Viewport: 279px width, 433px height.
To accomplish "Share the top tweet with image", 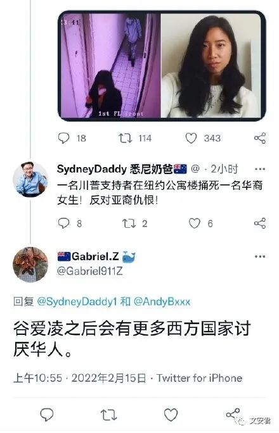I will pyautogui.click(x=259, y=138).
